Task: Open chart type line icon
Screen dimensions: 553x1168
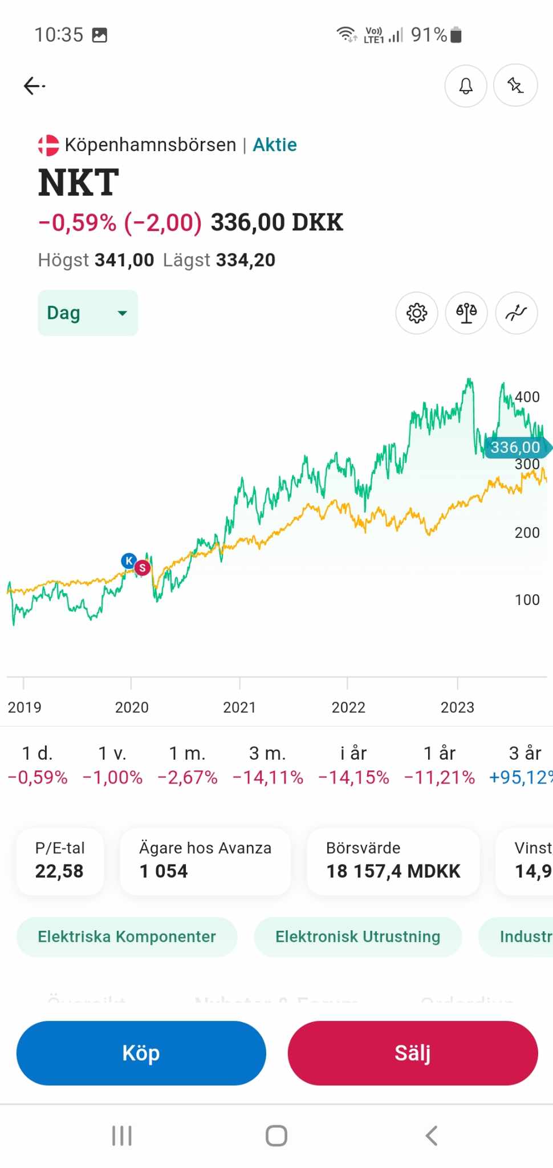Action: pos(517,313)
